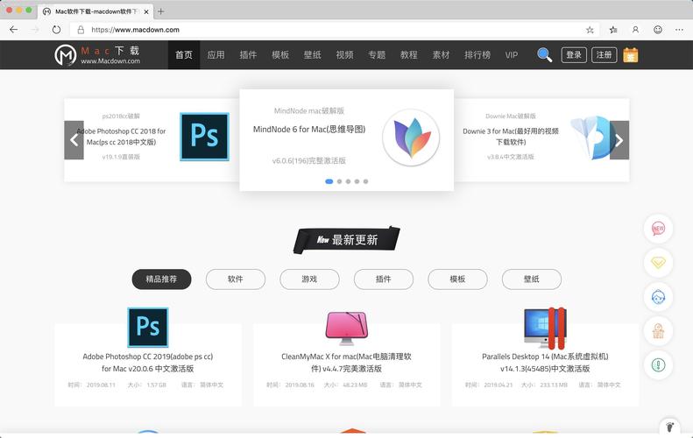Click the 最新更新 section banner
This screenshot has height=438, width=693.
tap(347, 240)
